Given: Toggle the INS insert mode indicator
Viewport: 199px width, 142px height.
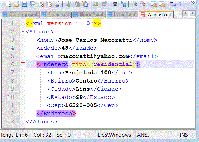Looking at the screenshot, I should click(x=184, y=135).
